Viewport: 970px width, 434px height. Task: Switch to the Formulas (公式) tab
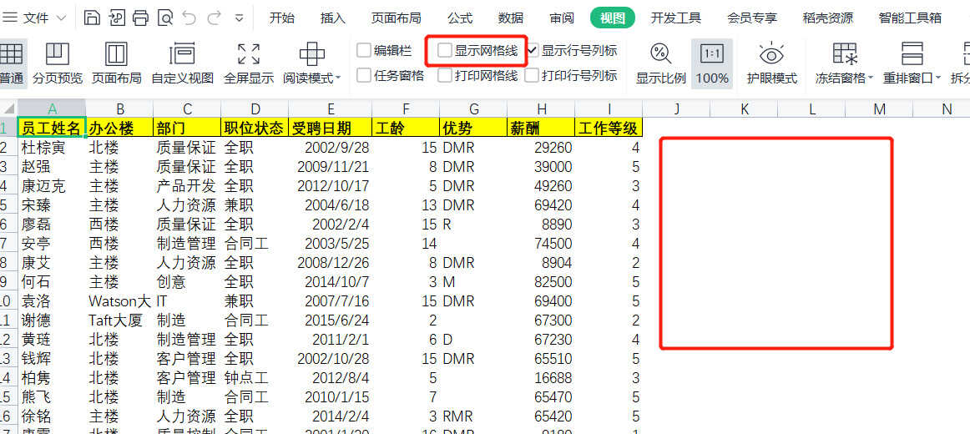pyautogui.click(x=460, y=18)
